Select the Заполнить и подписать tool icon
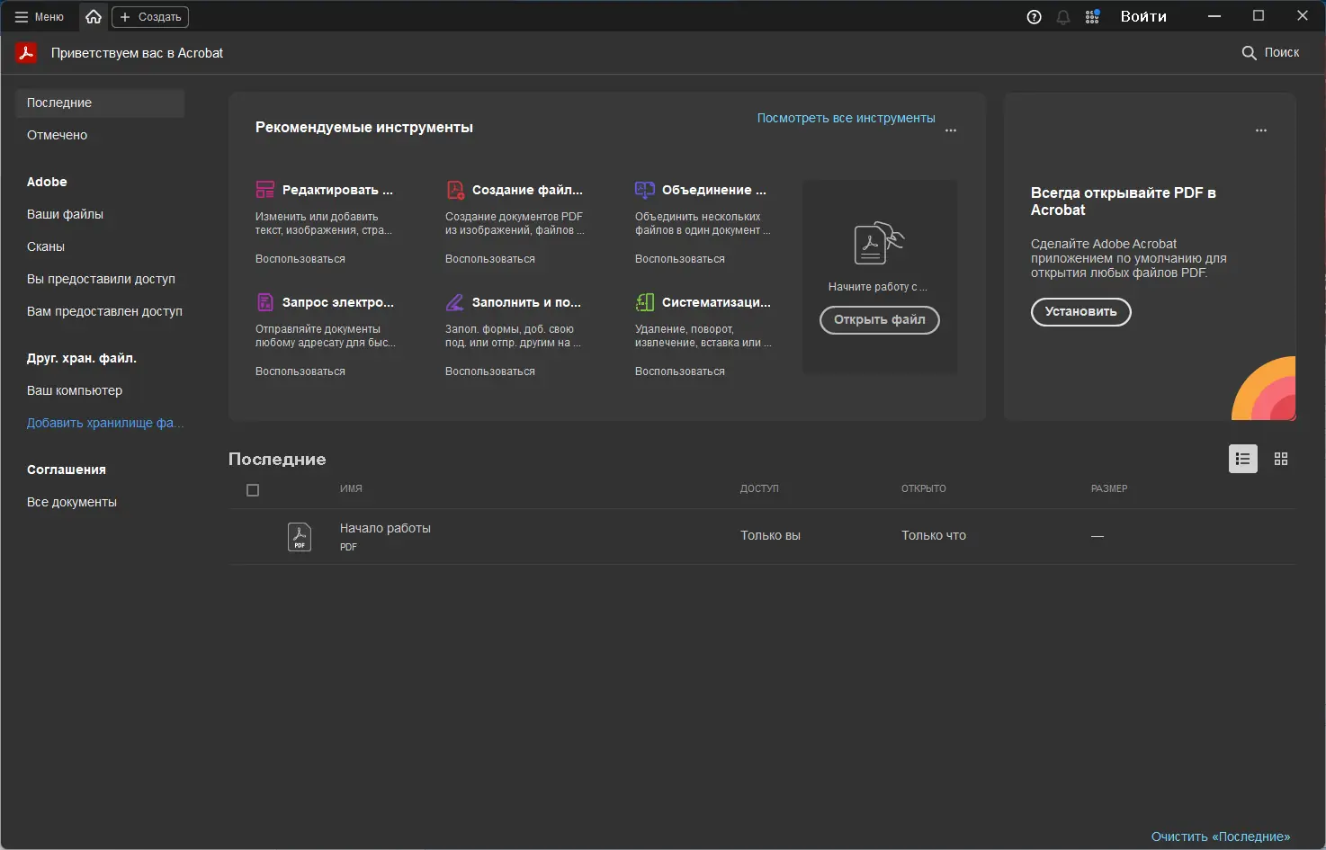The image size is (1326, 850). [454, 302]
